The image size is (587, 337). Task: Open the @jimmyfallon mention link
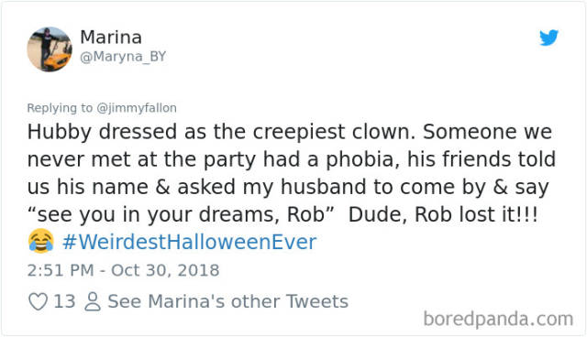coord(137,108)
